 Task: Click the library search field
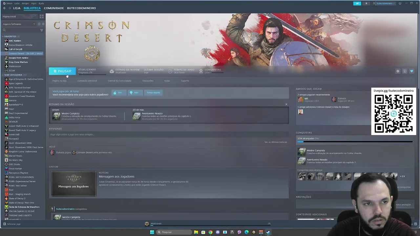click(x=21, y=30)
